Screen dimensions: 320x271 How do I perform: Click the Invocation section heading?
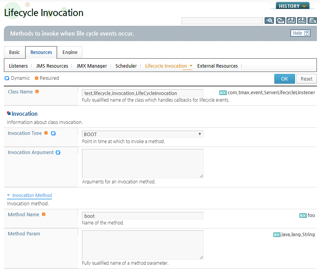[25, 114]
